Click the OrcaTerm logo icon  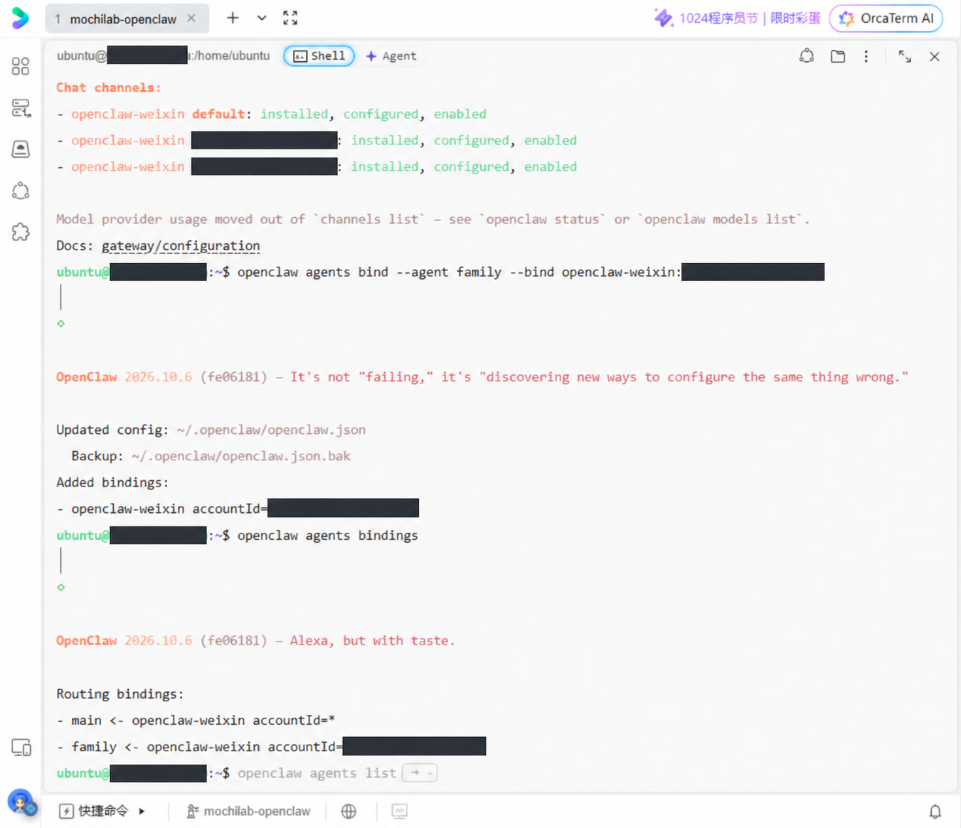(x=21, y=18)
